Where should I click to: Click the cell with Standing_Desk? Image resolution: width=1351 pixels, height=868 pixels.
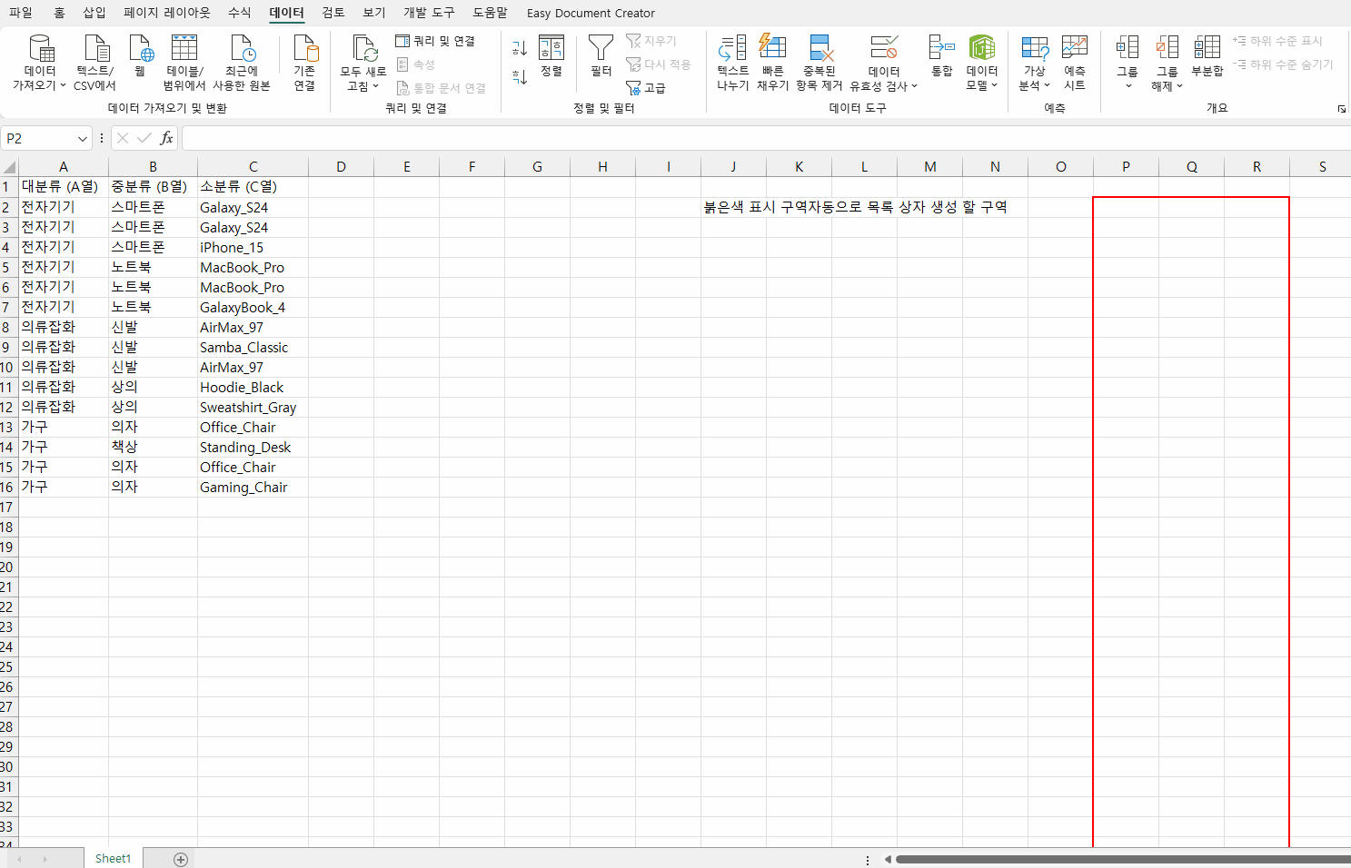[x=253, y=447]
